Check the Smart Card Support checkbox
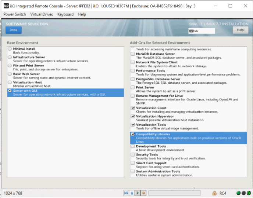253x198 pixels. (133, 163)
